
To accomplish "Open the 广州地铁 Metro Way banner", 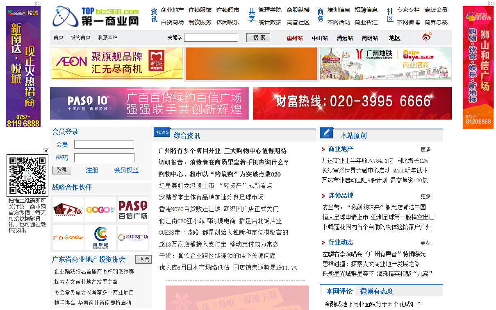I will point(386,64).
